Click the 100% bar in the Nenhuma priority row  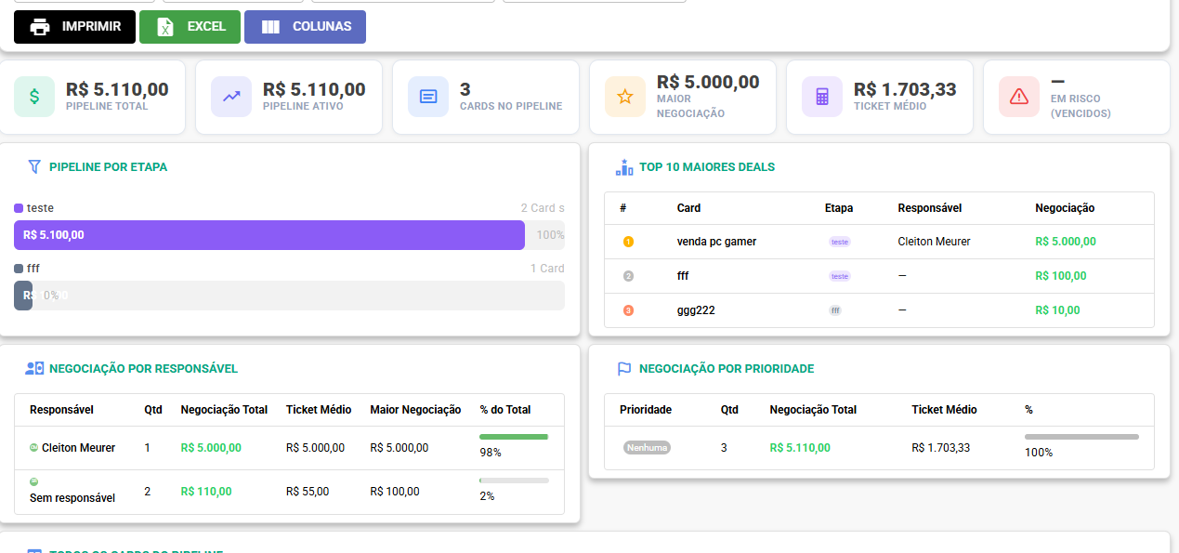pos(1081,437)
